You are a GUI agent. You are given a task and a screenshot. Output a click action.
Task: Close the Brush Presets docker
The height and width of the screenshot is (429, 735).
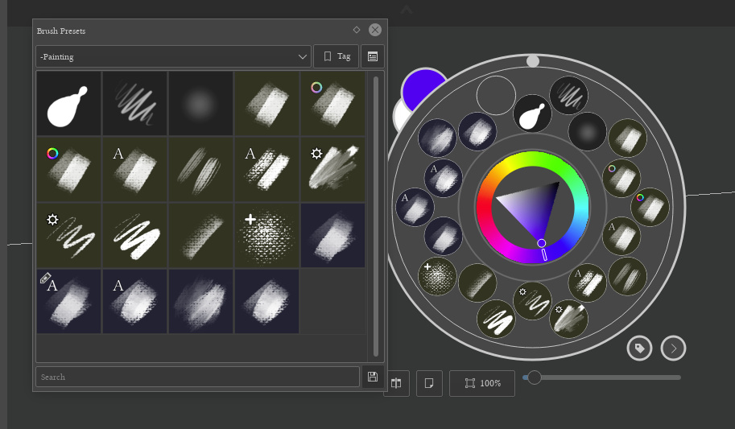[375, 30]
